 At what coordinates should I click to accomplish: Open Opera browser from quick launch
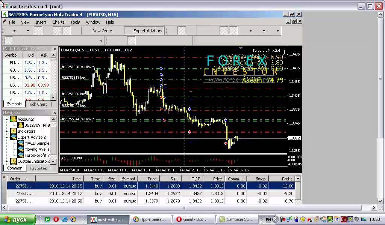pos(56,219)
